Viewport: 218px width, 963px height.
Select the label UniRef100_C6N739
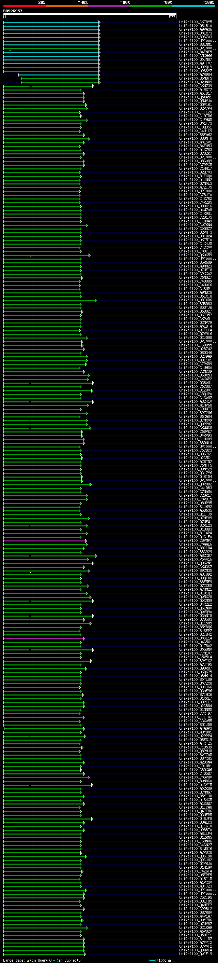(196, 86)
